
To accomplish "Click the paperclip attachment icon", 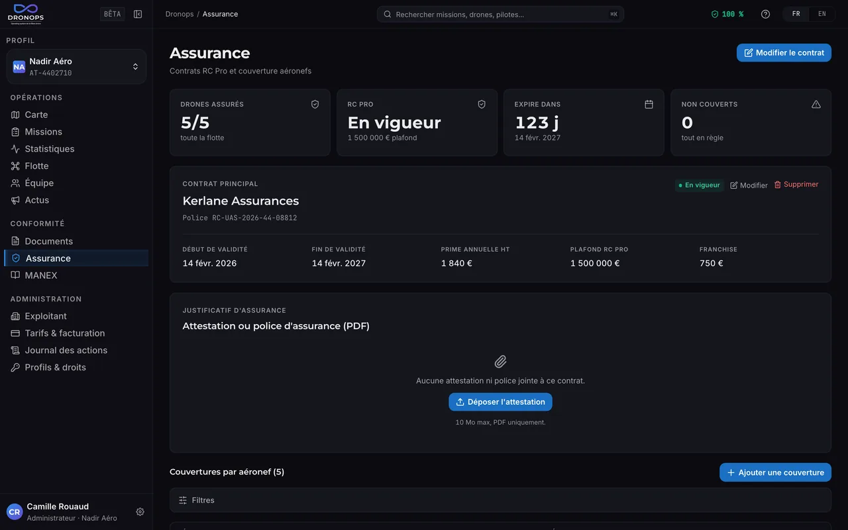I will [500, 362].
